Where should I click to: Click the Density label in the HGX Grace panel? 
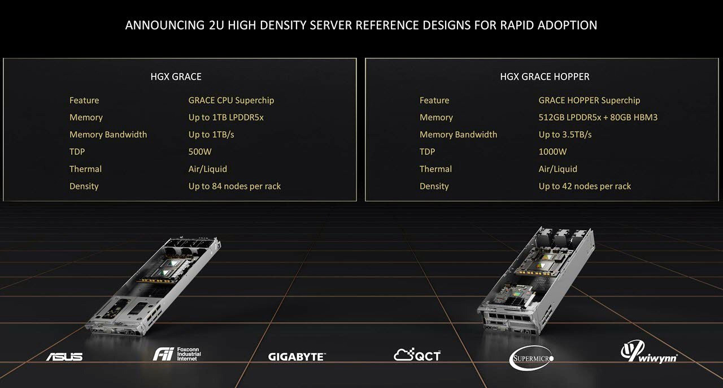84,186
